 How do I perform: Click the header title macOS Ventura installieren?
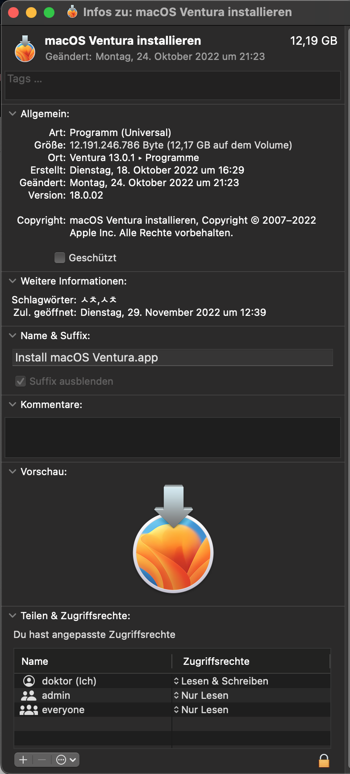pos(123,41)
